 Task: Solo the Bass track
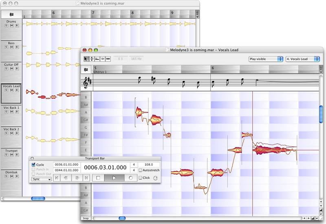[7, 47]
